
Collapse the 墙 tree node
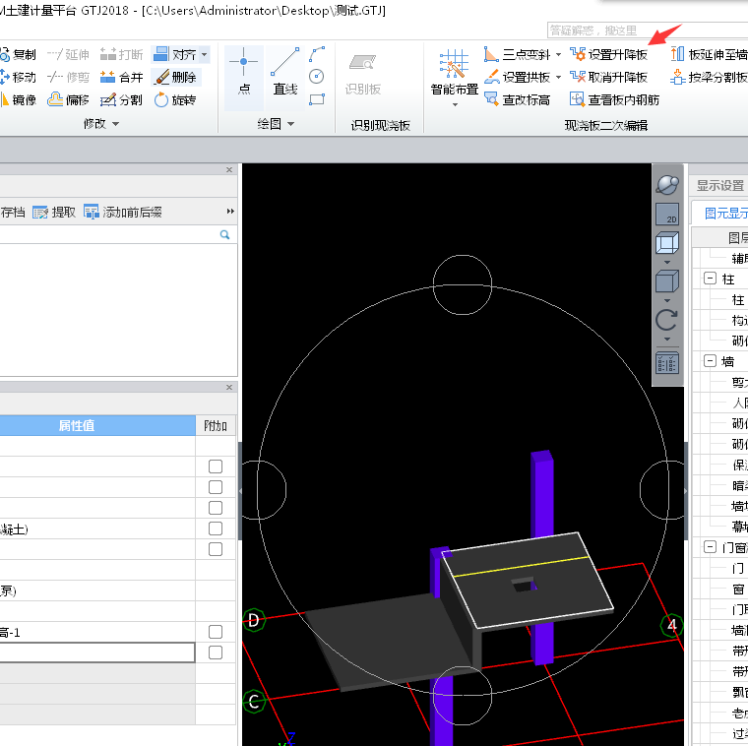click(711, 360)
